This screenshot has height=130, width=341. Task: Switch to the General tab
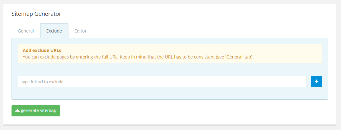pyautogui.click(x=26, y=31)
